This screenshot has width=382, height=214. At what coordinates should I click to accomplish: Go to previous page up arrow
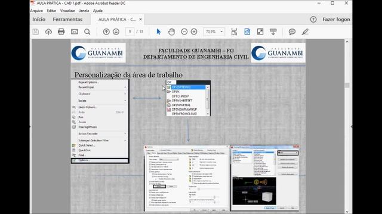pyautogui.click(x=106, y=32)
